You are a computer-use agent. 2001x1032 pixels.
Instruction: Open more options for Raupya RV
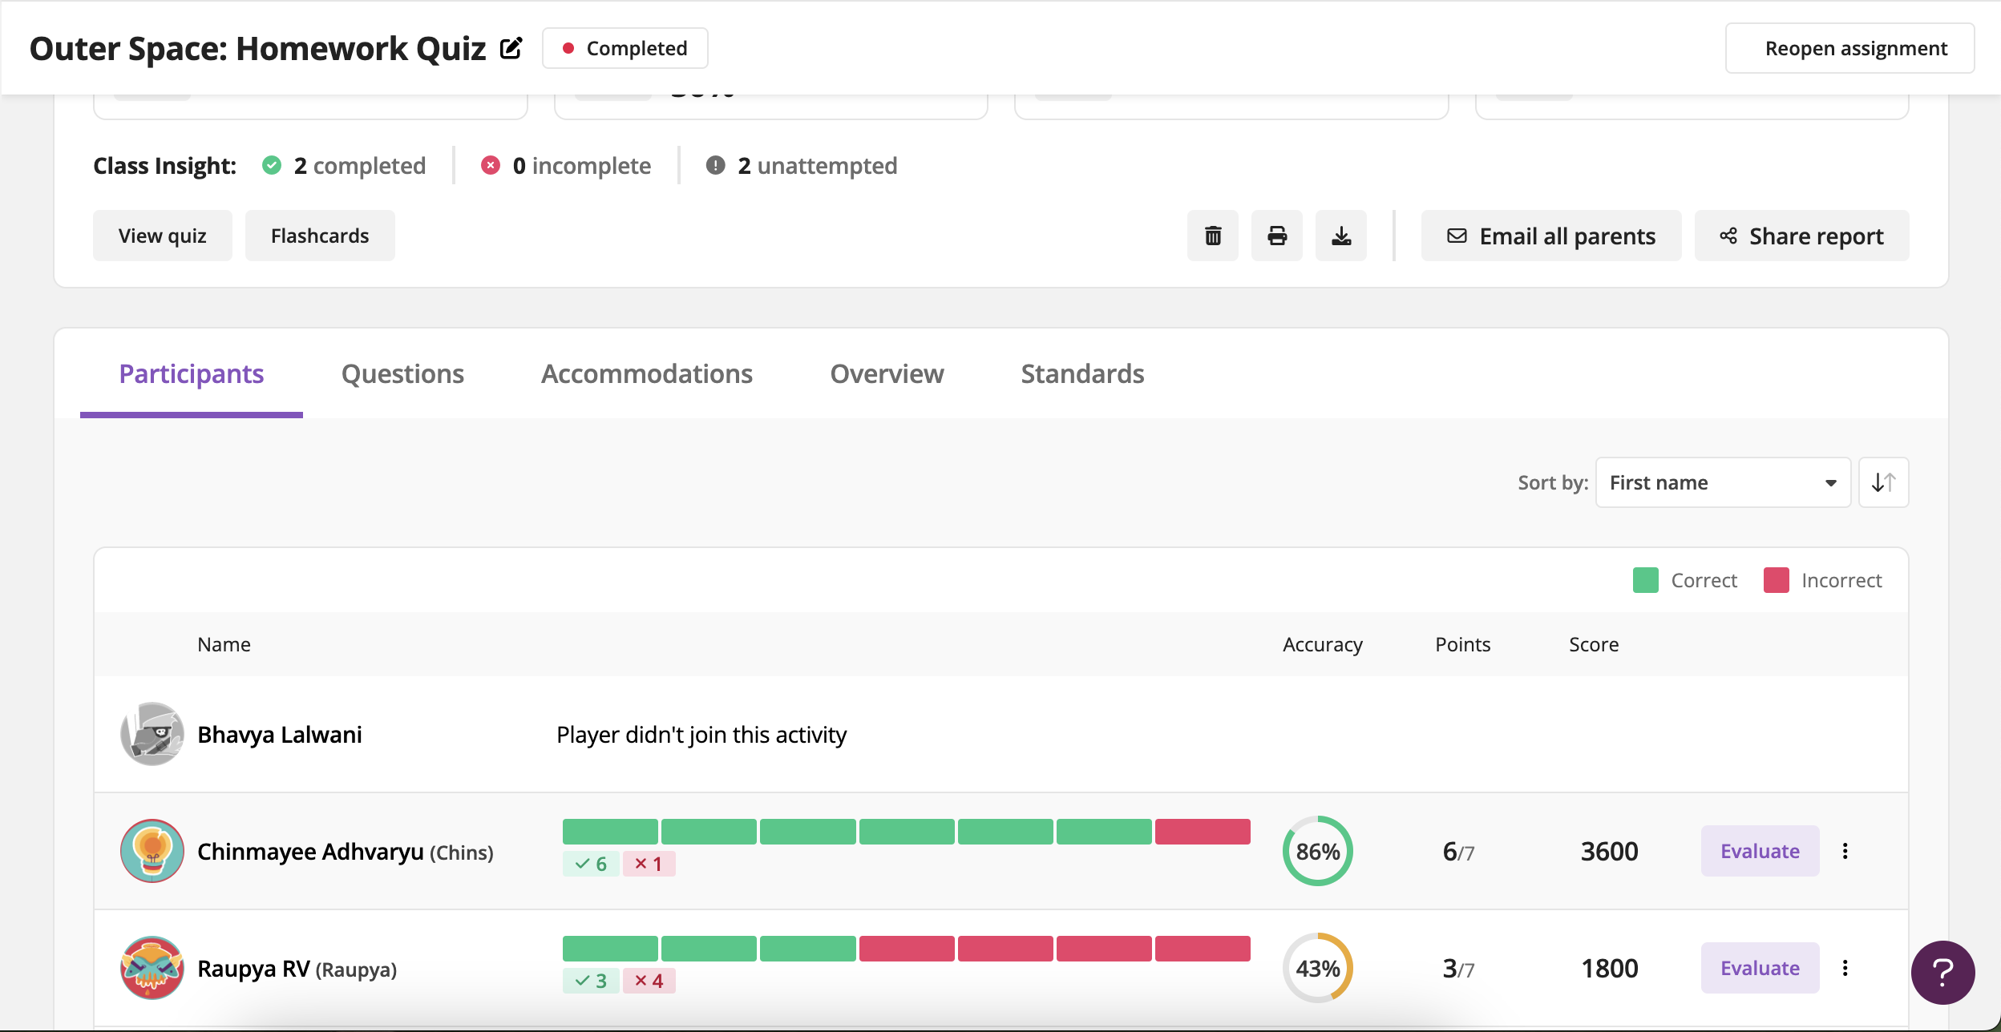coord(1845,968)
